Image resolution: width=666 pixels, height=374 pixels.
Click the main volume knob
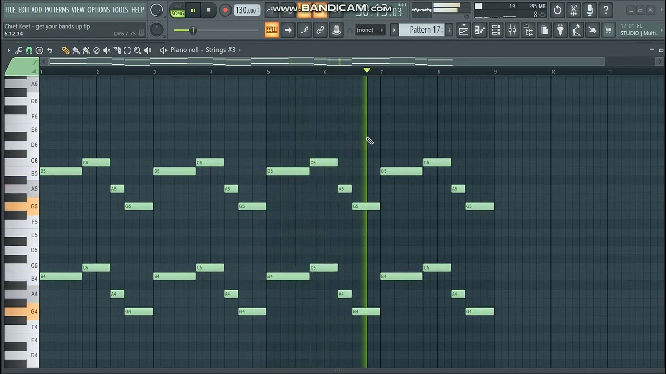157,10
